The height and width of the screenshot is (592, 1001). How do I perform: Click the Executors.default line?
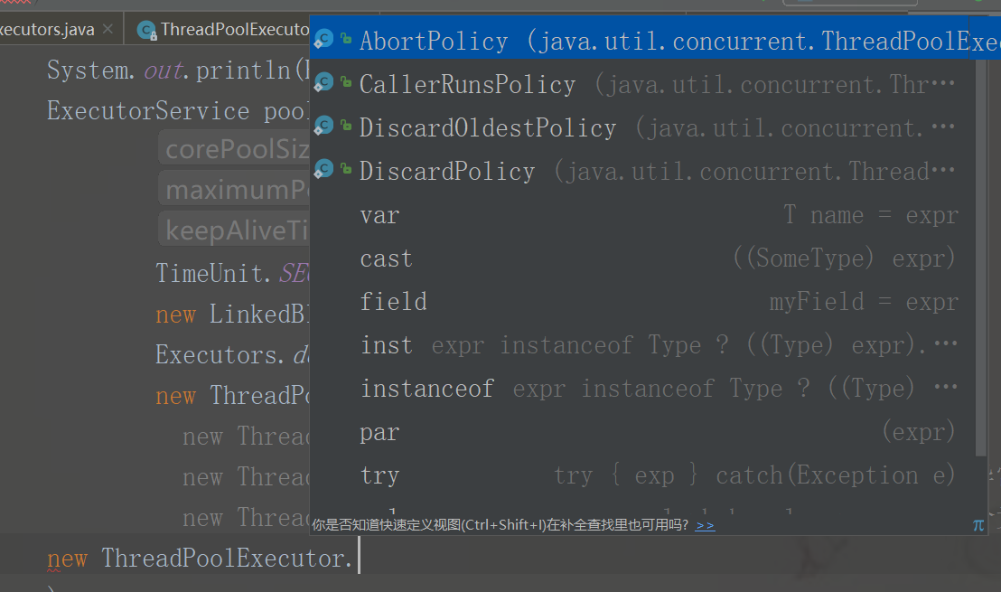(x=232, y=354)
